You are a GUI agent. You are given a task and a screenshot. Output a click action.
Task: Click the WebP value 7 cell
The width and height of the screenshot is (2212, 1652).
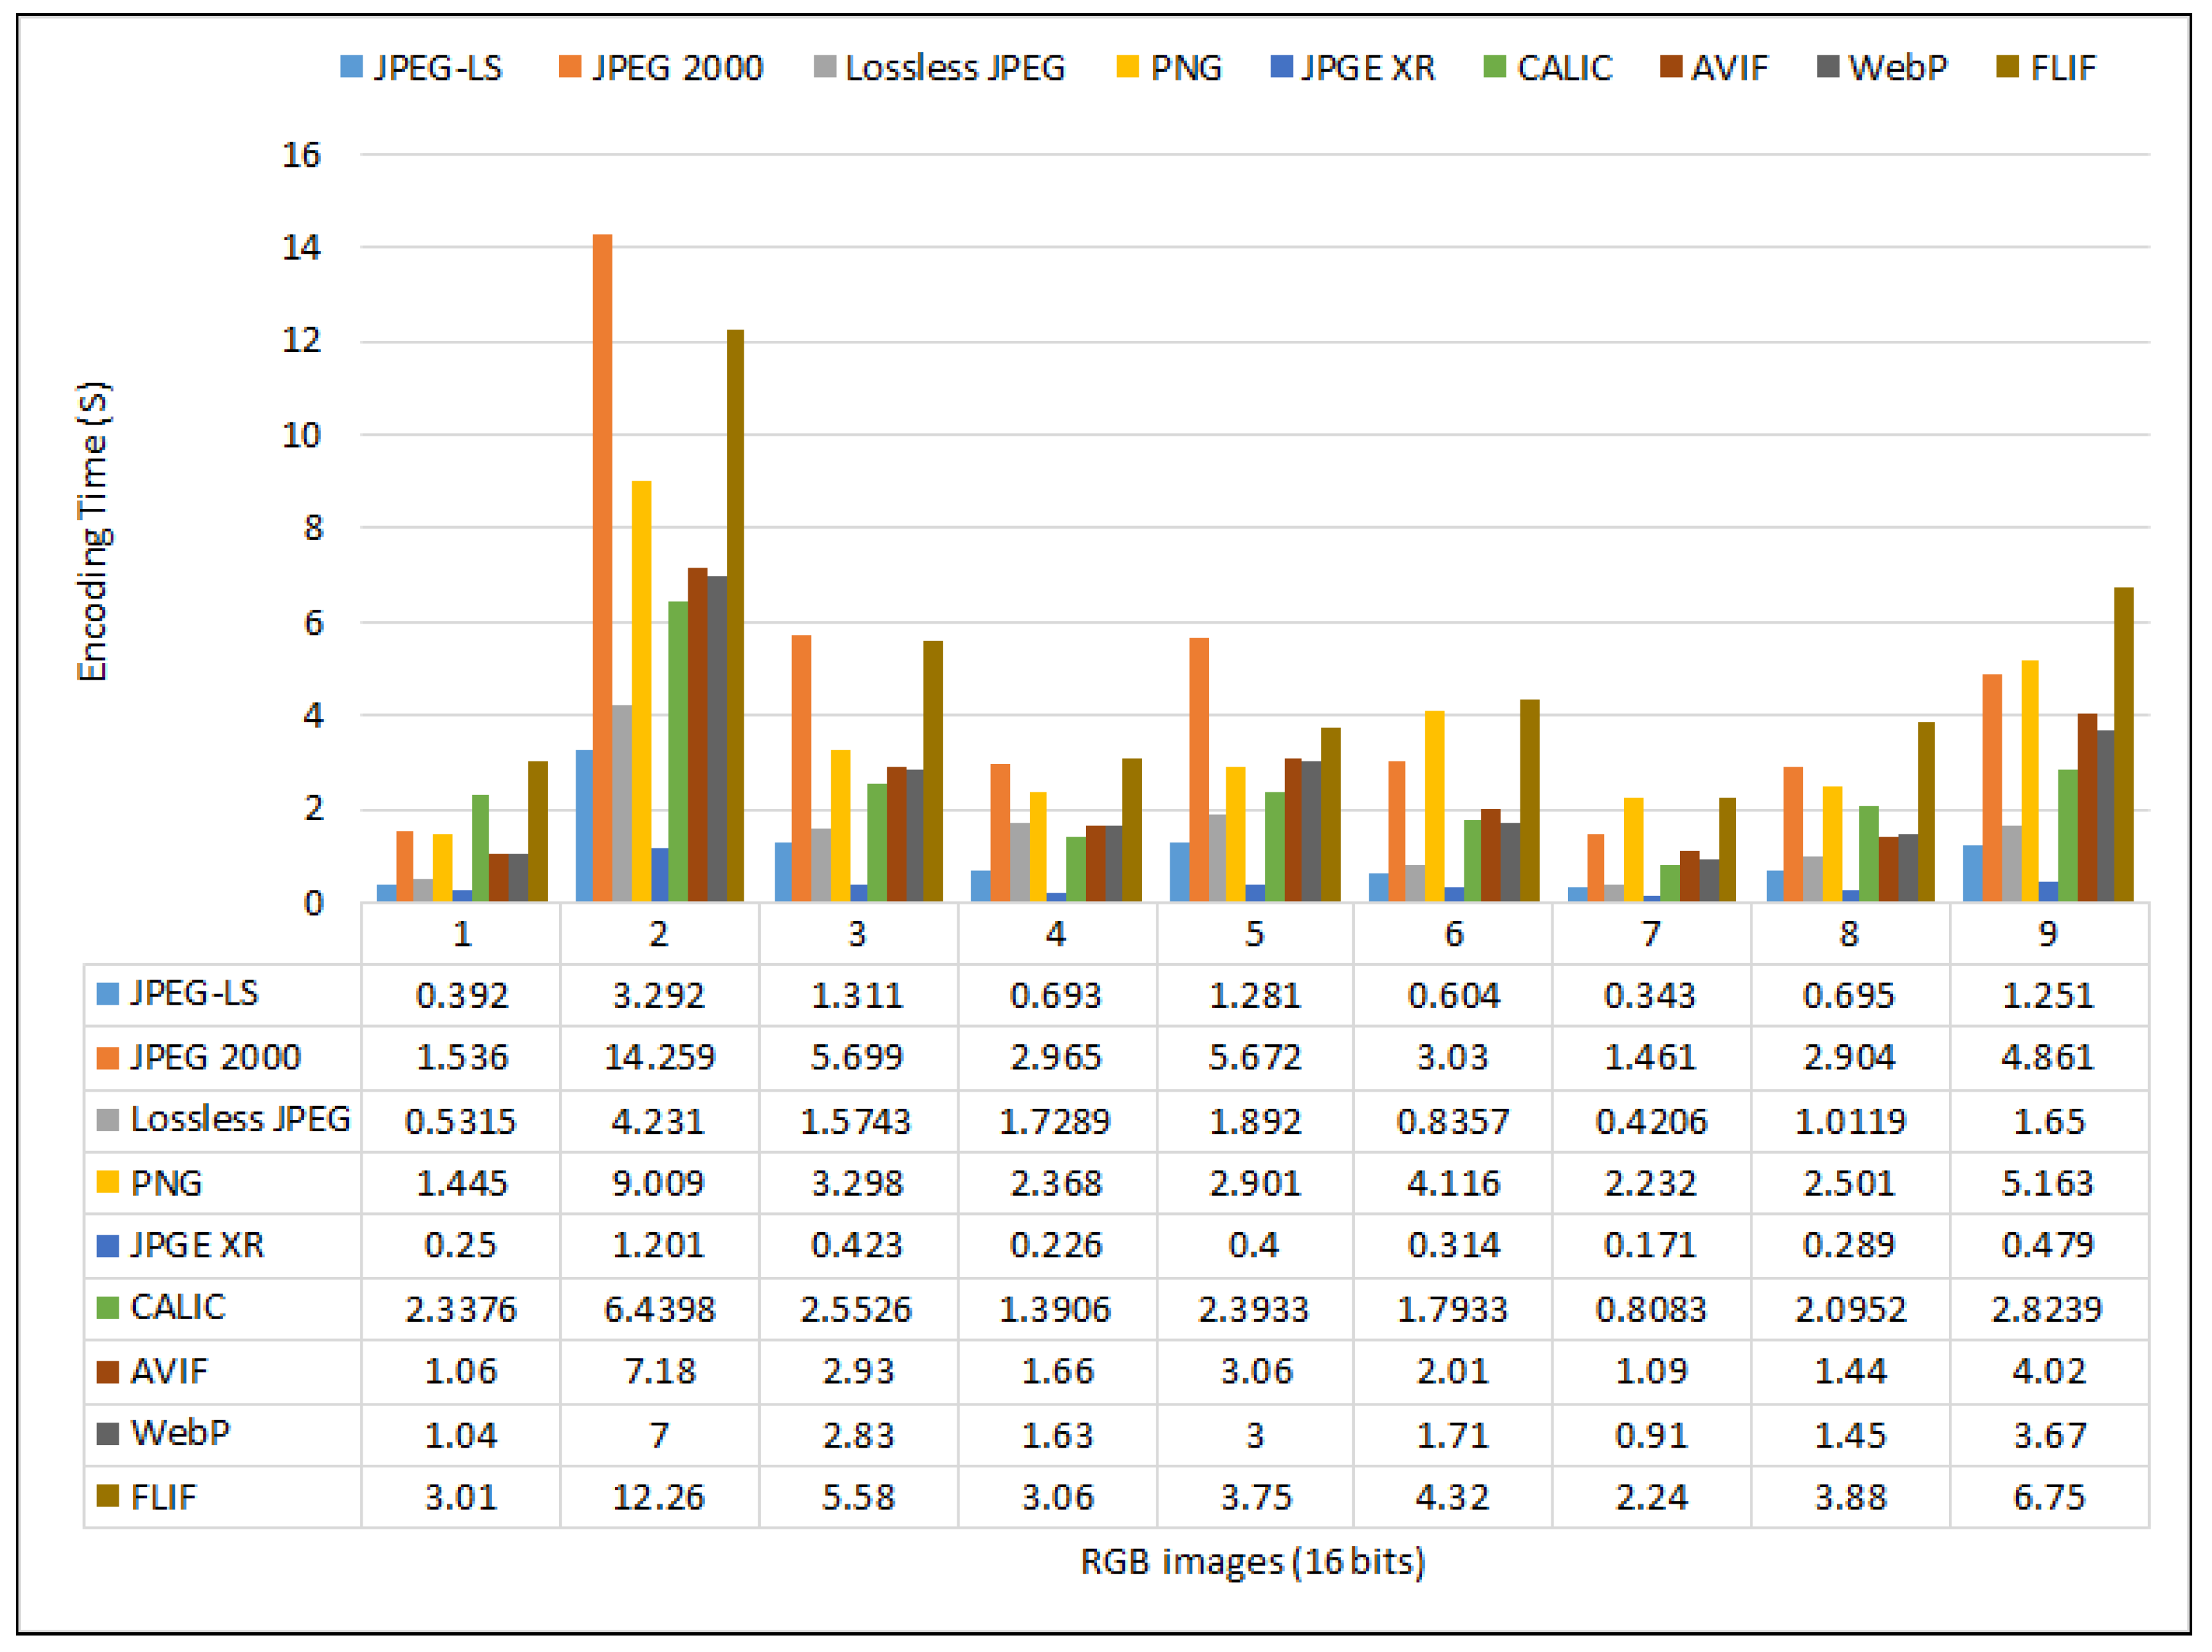(x=659, y=1435)
